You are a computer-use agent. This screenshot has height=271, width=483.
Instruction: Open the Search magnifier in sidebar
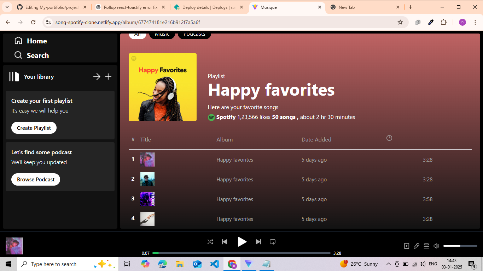pyautogui.click(x=18, y=55)
